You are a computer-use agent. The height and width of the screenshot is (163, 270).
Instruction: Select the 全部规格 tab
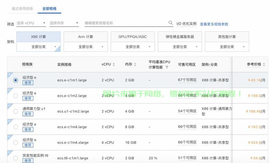[x=49, y=8]
